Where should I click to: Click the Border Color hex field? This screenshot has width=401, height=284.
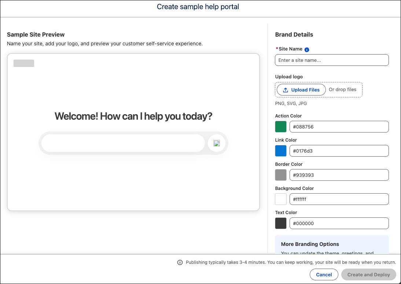coord(339,175)
